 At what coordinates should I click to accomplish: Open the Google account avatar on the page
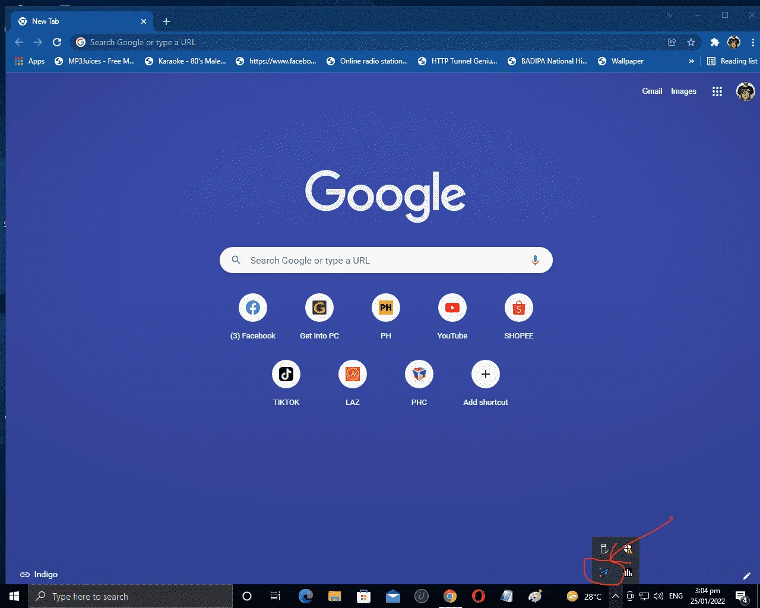click(x=745, y=91)
